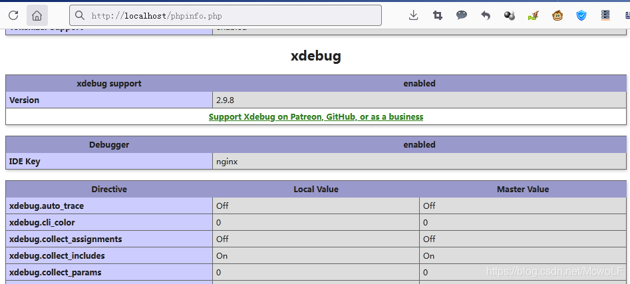Open the blue shield security extension
The height and width of the screenshot is (284, 630).
pos(581,16)
